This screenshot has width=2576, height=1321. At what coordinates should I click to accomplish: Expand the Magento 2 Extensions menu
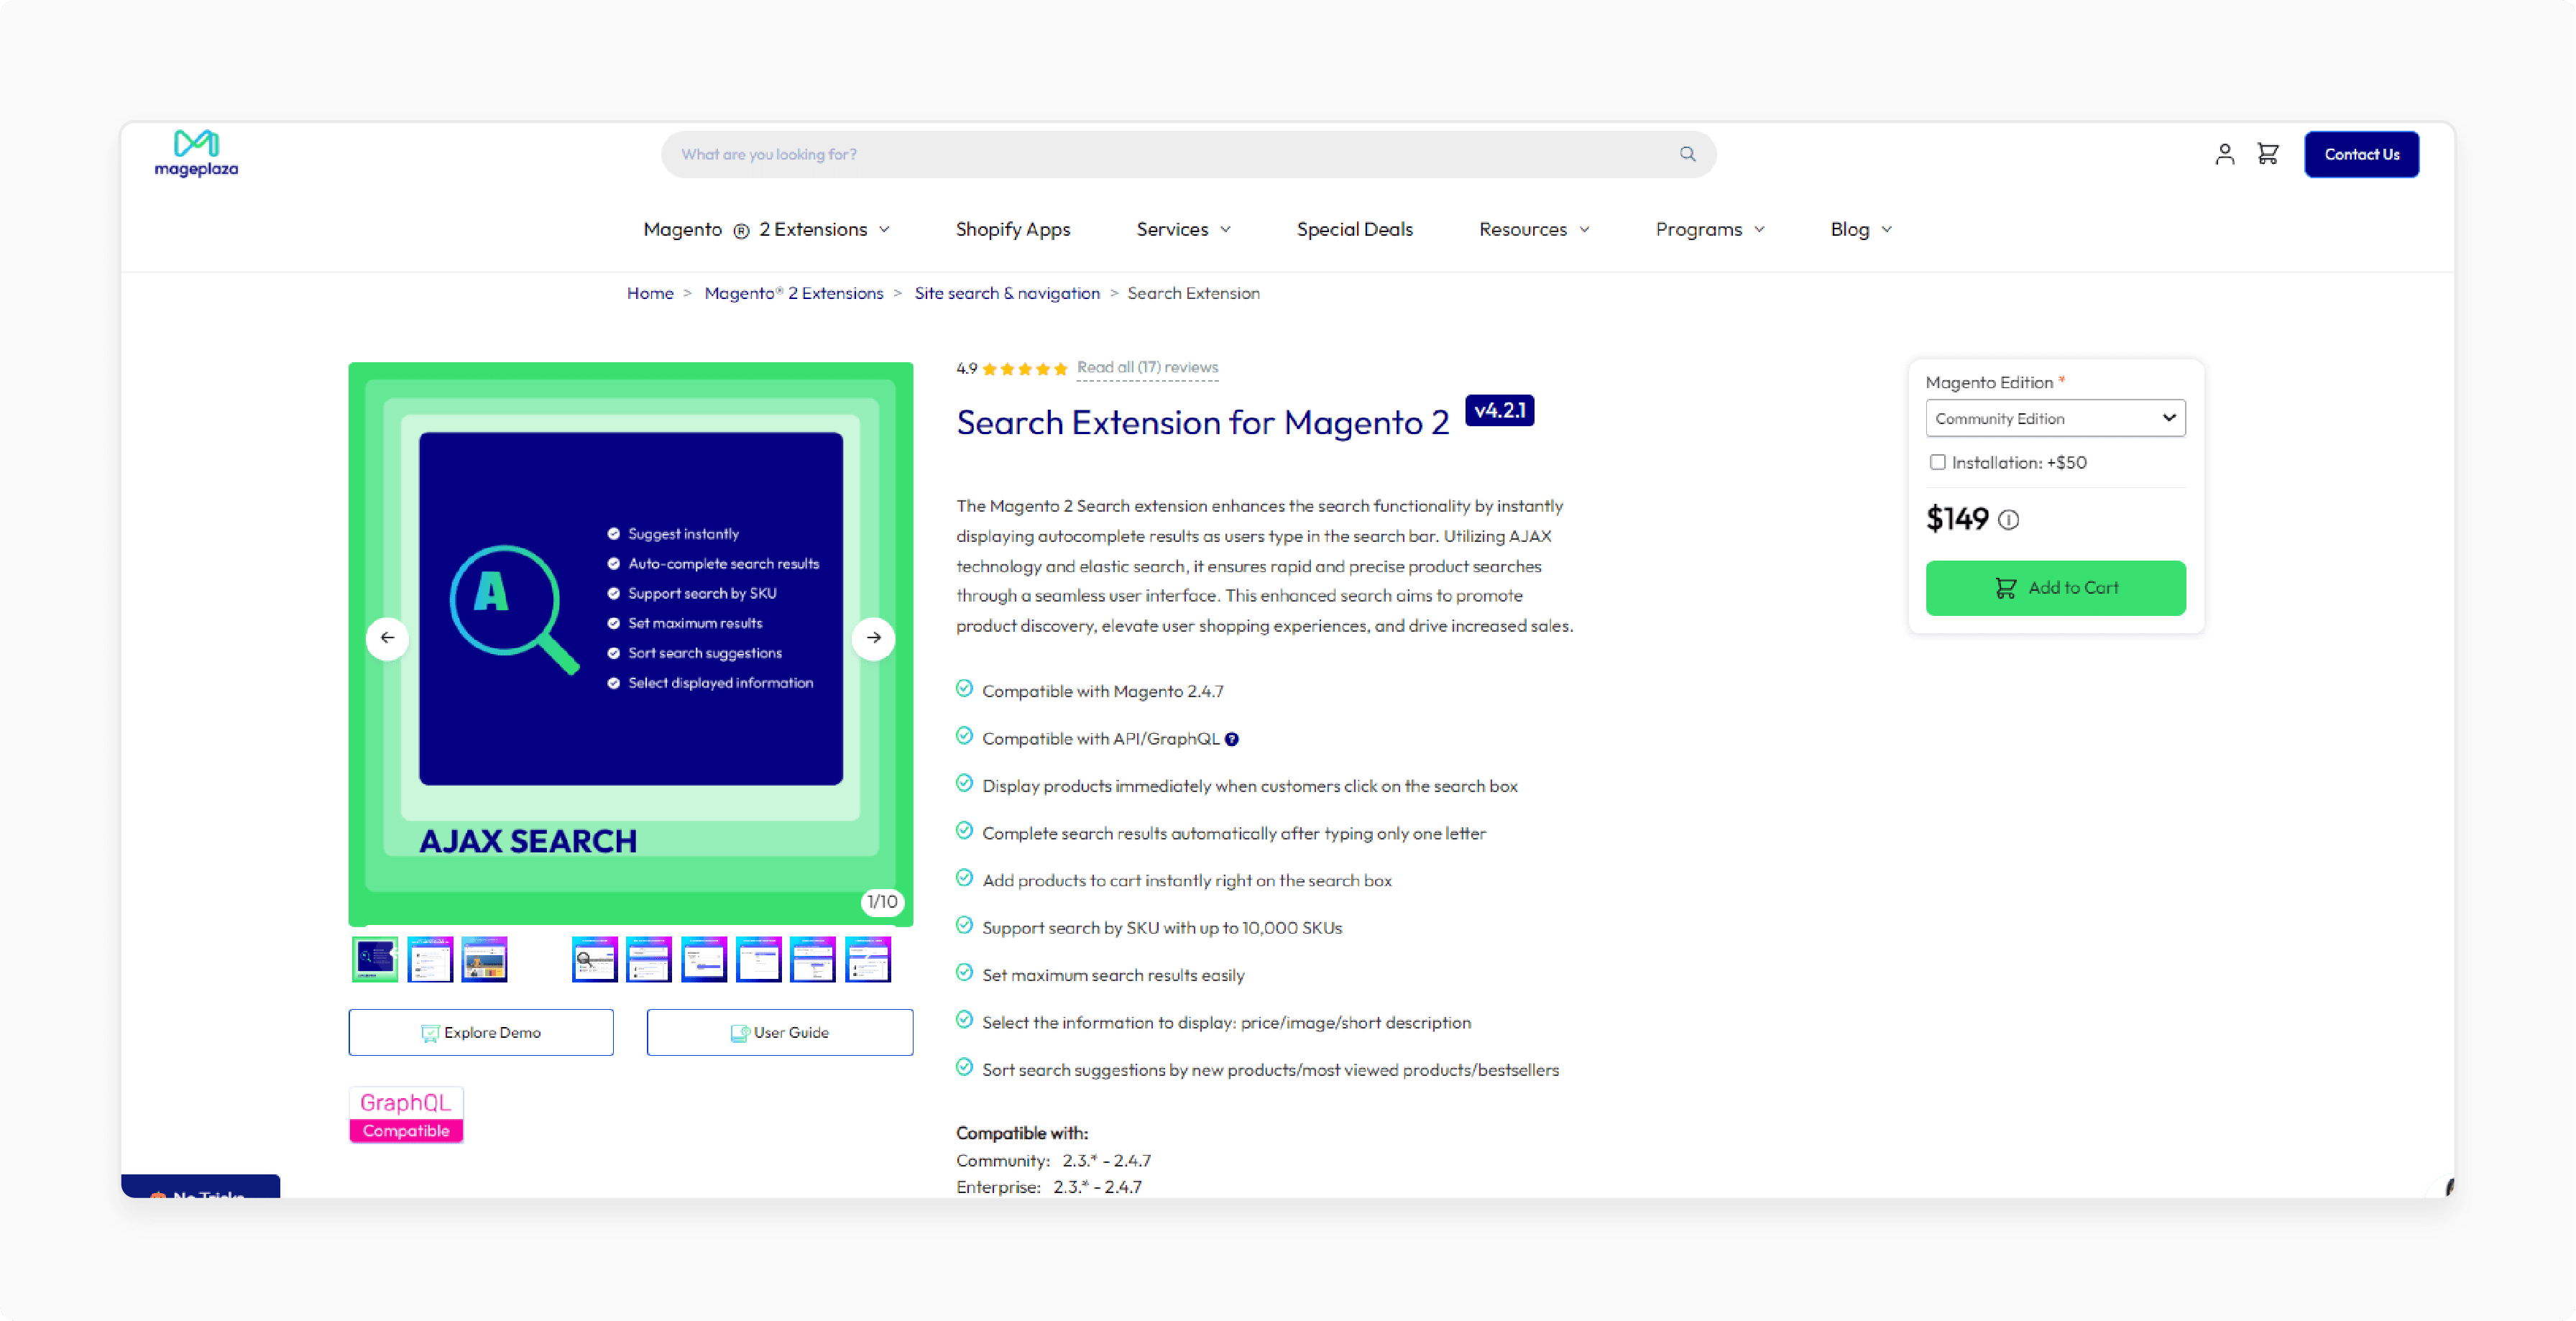coord(767,230)
